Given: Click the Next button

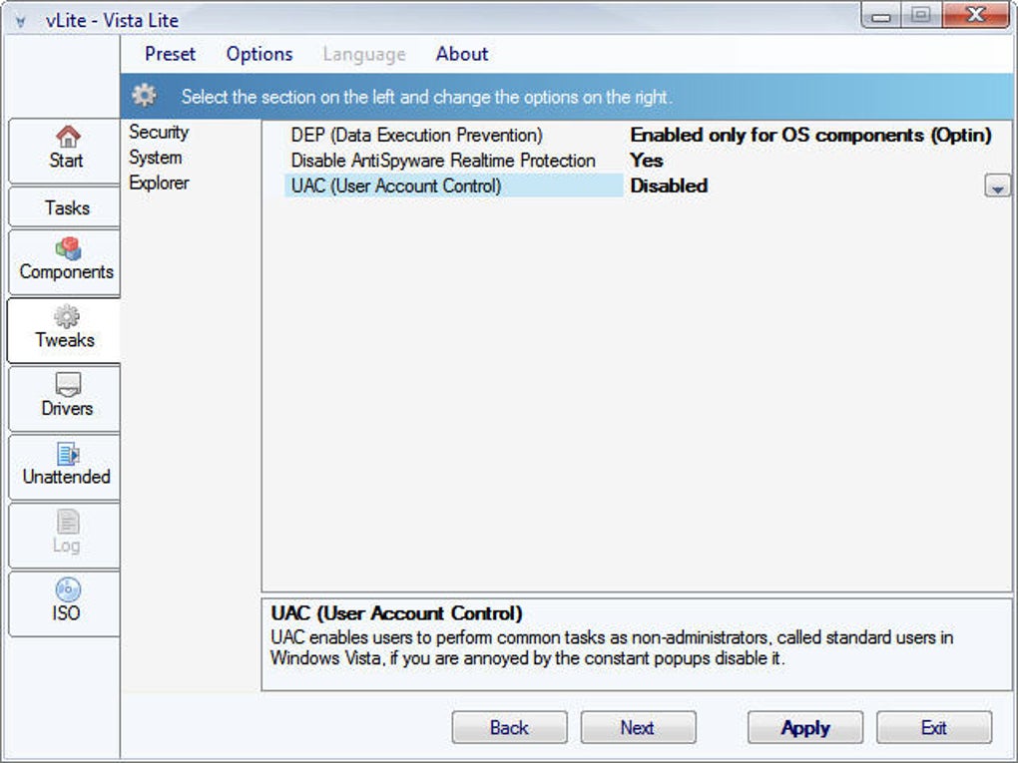Looking at the screenshot, I should click(x=638, y=727).
